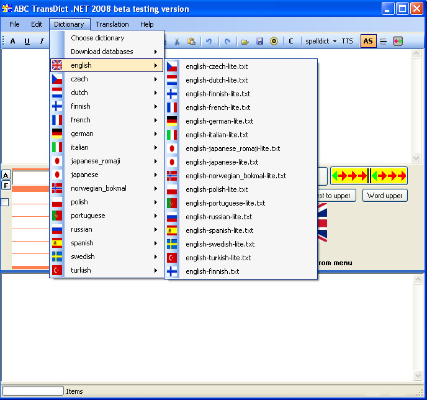Expand the japanese_romaji submenu
This screenshot has width=427, height=400.
107,161
